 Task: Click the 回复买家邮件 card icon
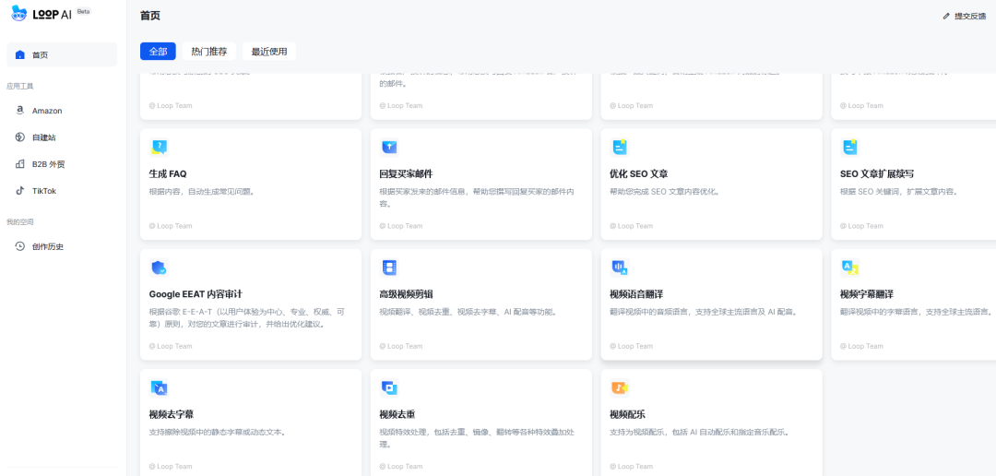(x=389, y=148)
